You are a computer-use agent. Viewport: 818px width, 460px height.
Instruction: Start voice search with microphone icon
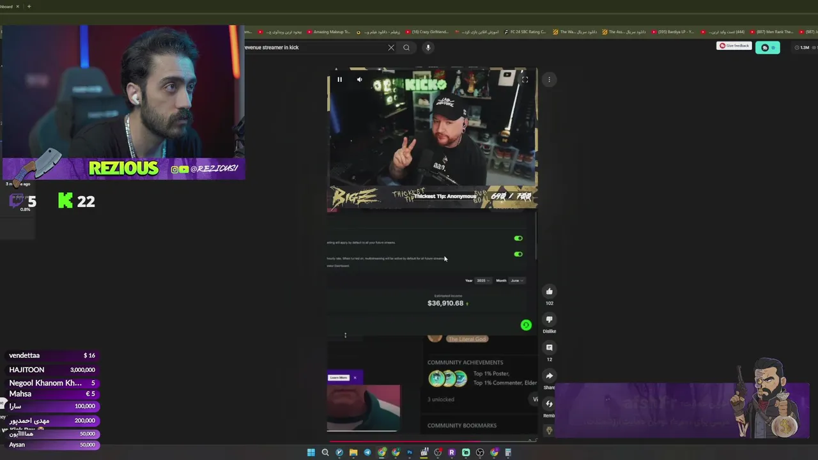[x=428, y=47]
